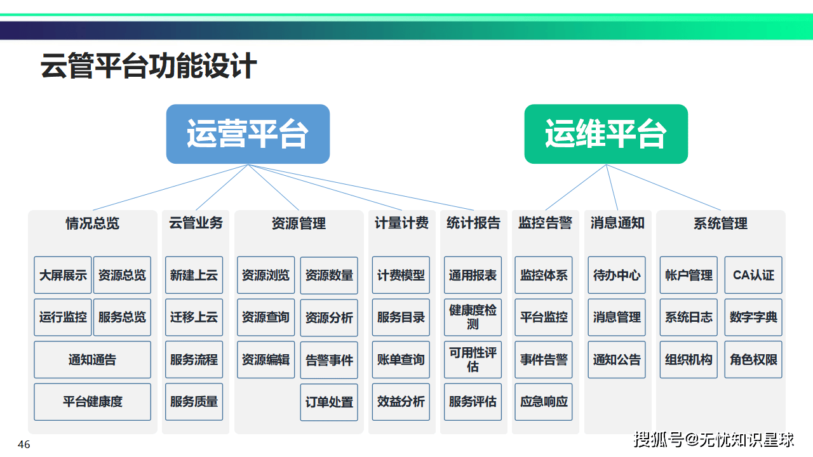Select the 健康度检测 box
Viewport: 813px width, 457px height.
click(473, 317)
